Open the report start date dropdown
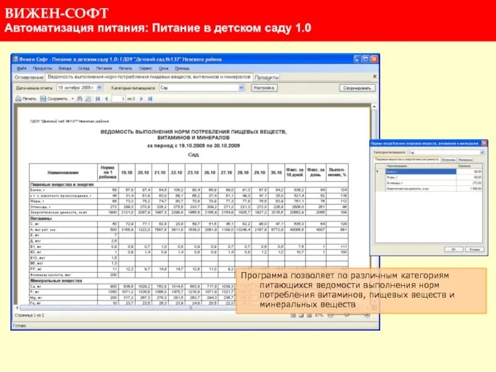 click(x=99, y=87)
